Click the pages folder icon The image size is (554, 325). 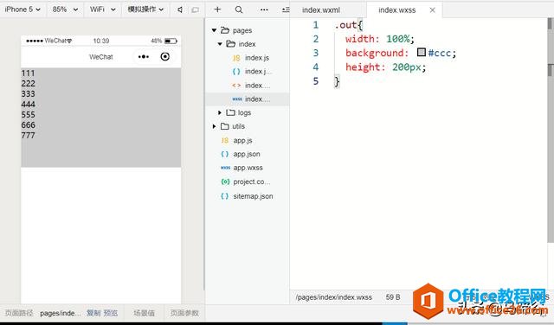tap(225, 30)
